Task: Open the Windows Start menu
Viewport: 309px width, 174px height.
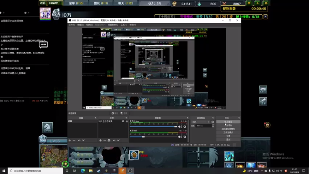Action: [4, 171]
